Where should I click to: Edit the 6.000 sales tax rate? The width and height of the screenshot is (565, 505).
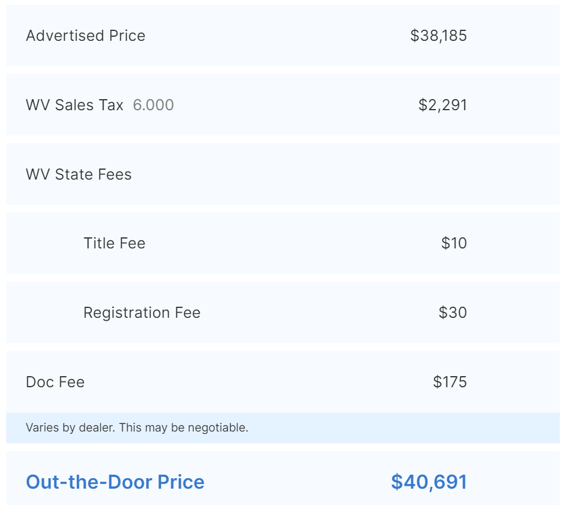pyautogui.click(x=154, y=105)
